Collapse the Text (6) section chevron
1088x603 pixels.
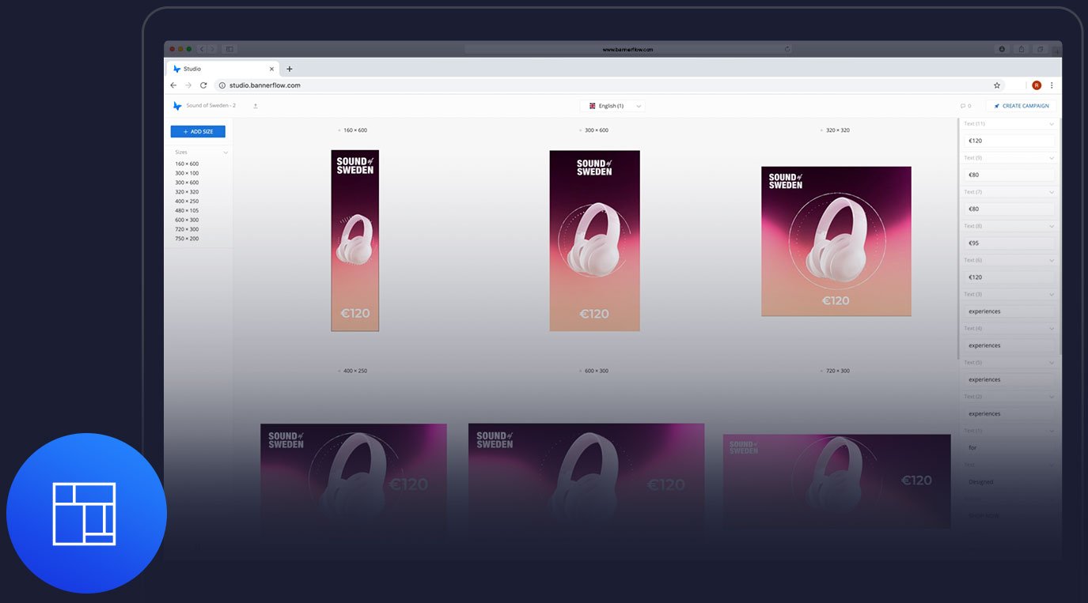click(1052, 260)
